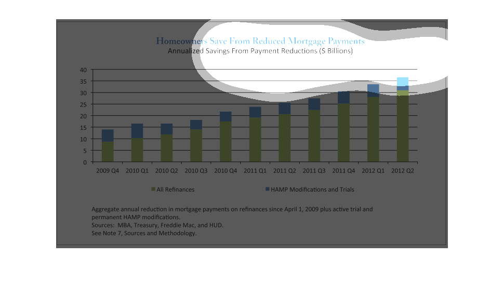Click the 2009 Q4 bar

click(108, 146)
